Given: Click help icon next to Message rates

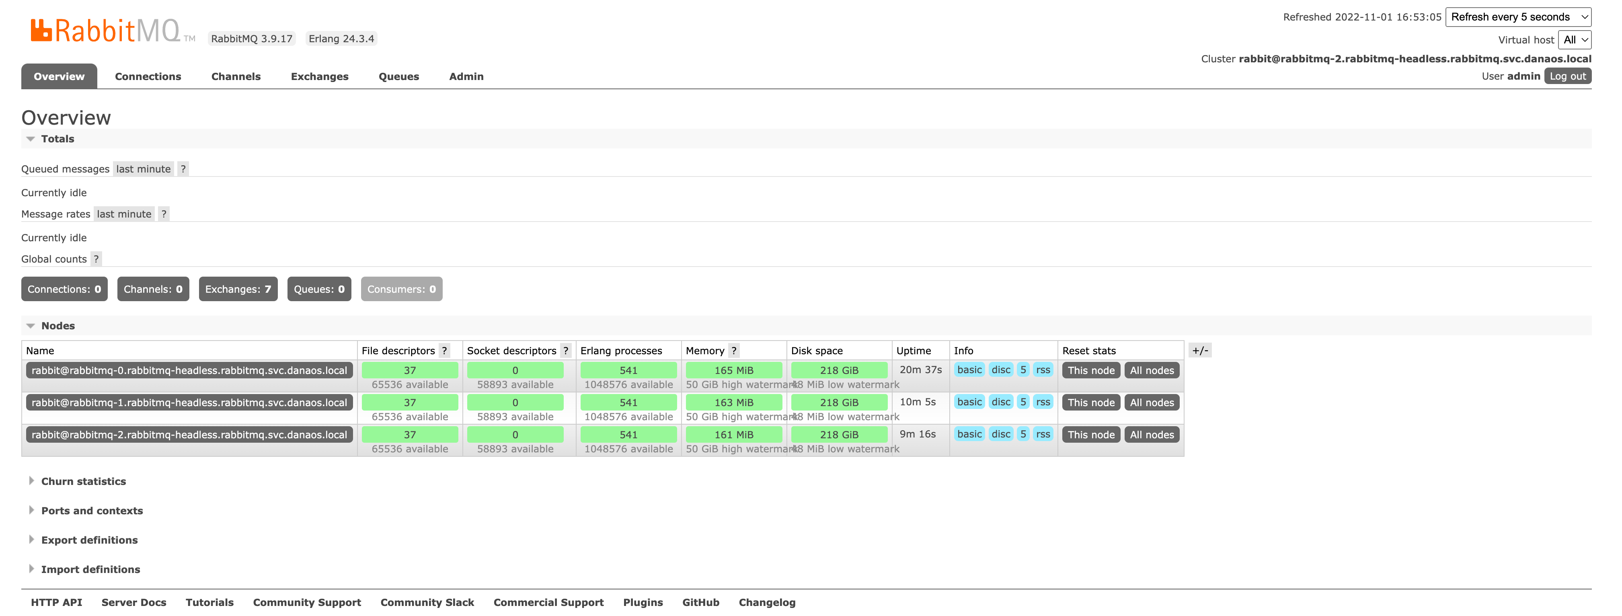Looking at the screenshot, I should [164, 214].
